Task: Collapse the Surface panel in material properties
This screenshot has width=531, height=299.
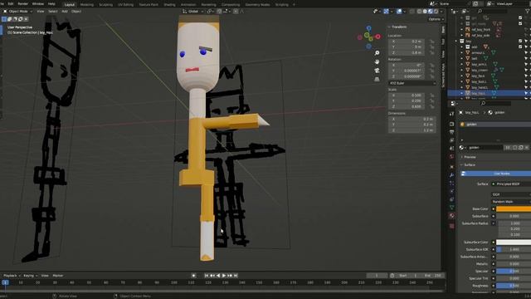Action: [470, 164]
